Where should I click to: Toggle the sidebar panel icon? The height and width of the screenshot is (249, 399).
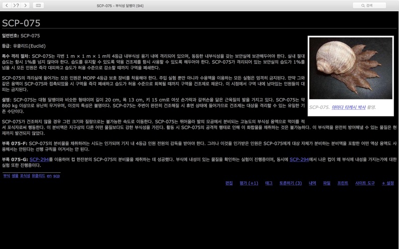[38, 5]
